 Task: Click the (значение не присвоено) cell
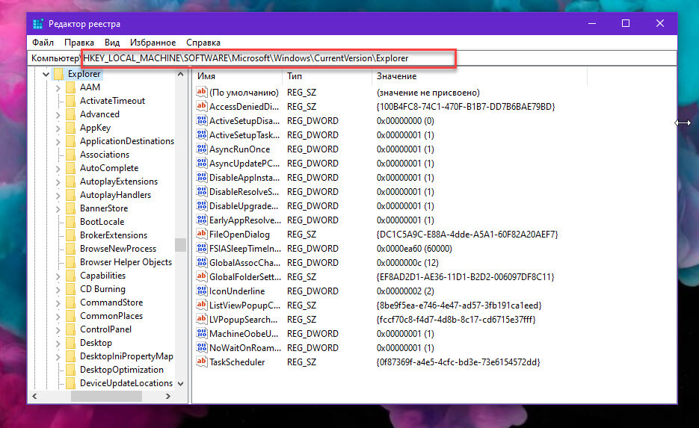(x=428, y=93)
